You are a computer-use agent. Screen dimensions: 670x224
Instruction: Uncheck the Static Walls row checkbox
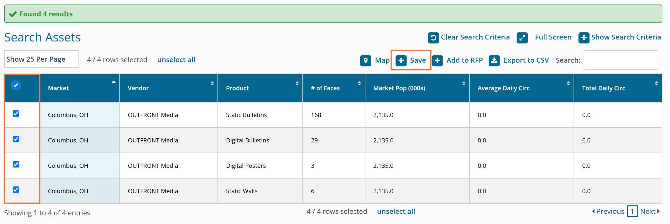16,190
